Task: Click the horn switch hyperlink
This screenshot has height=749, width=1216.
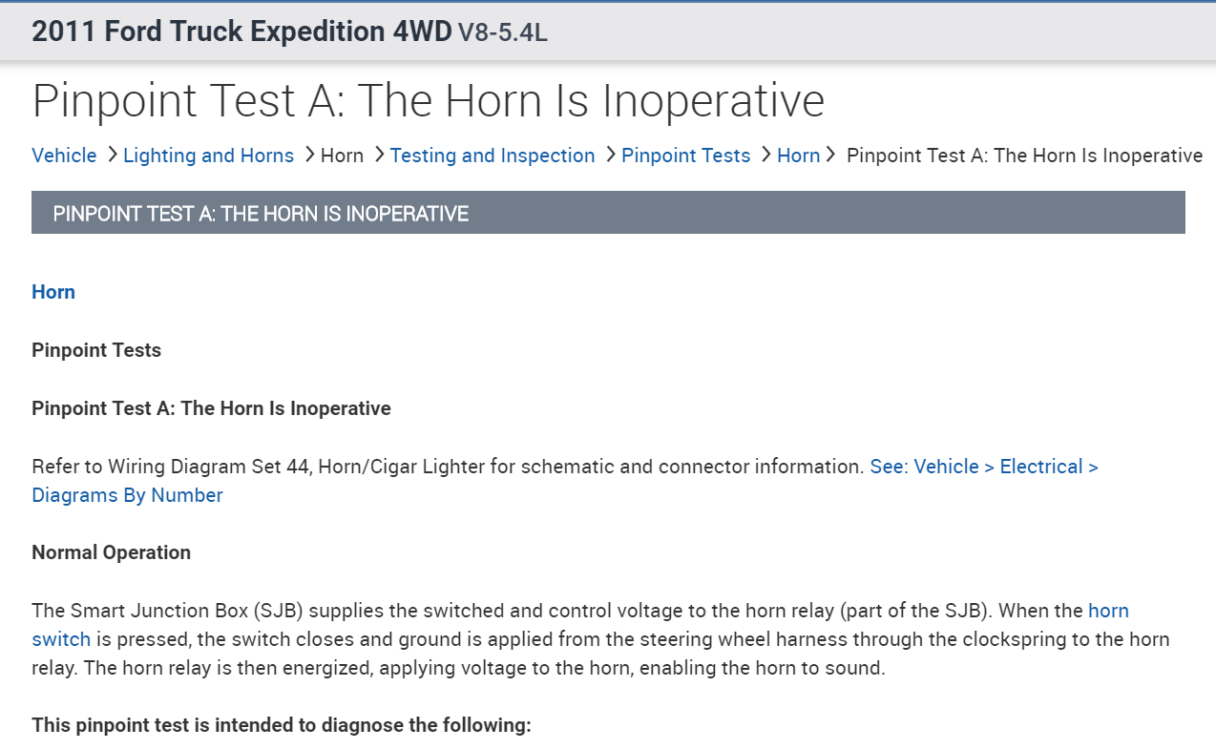Action: (1108, 611)
